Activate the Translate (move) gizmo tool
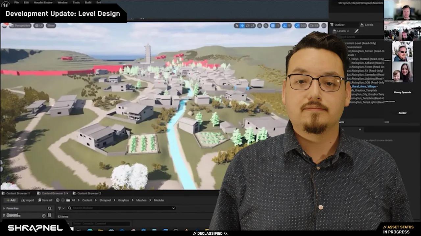The height and width of the screenshot is (236, 421). pos(242,26)
